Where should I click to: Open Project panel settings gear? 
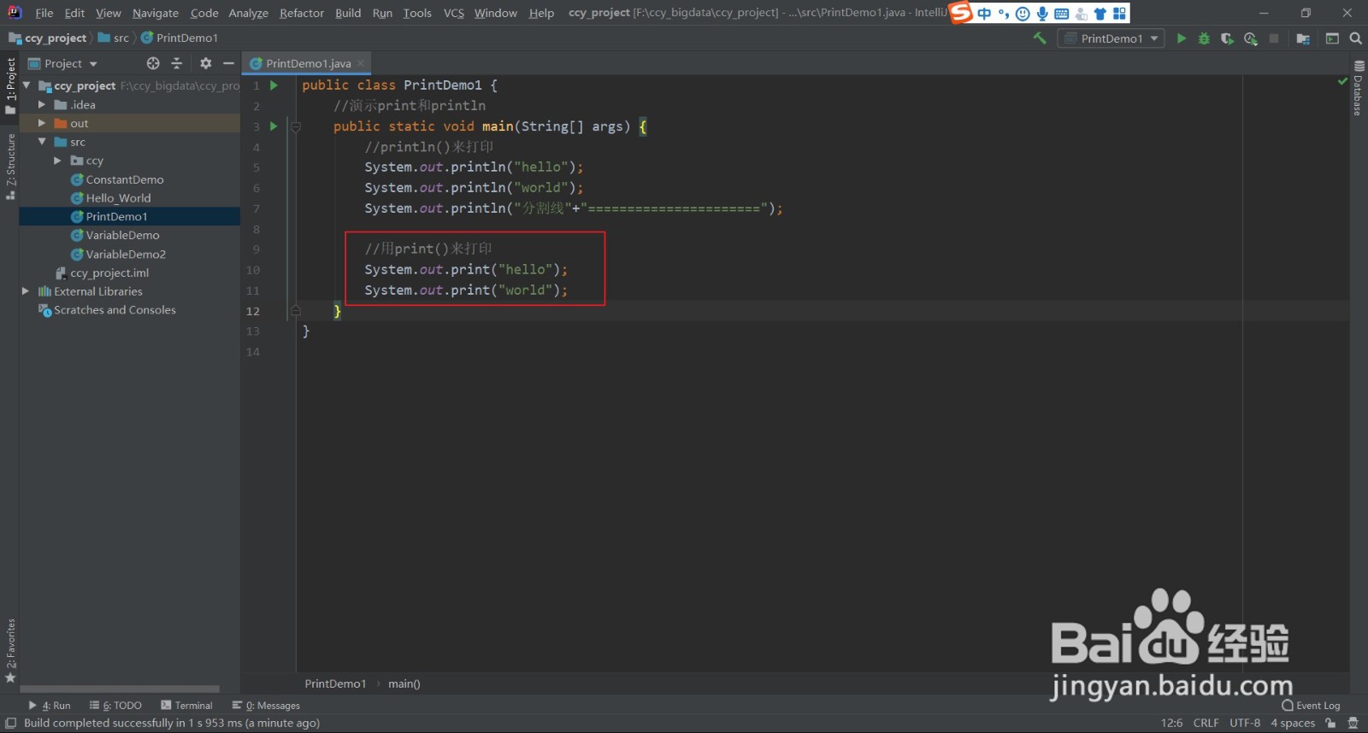point(205,63)
